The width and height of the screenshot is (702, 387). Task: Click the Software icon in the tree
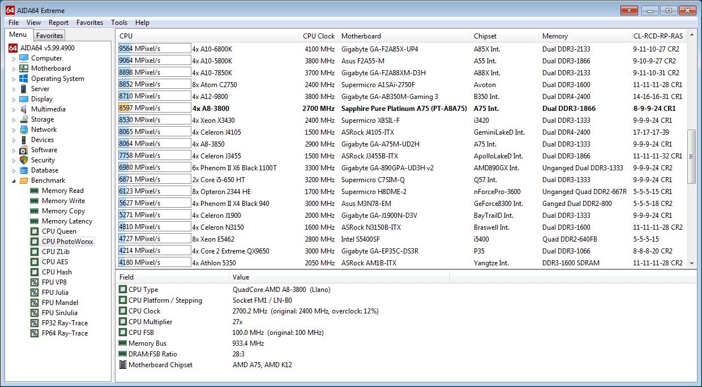click(24, 150)
